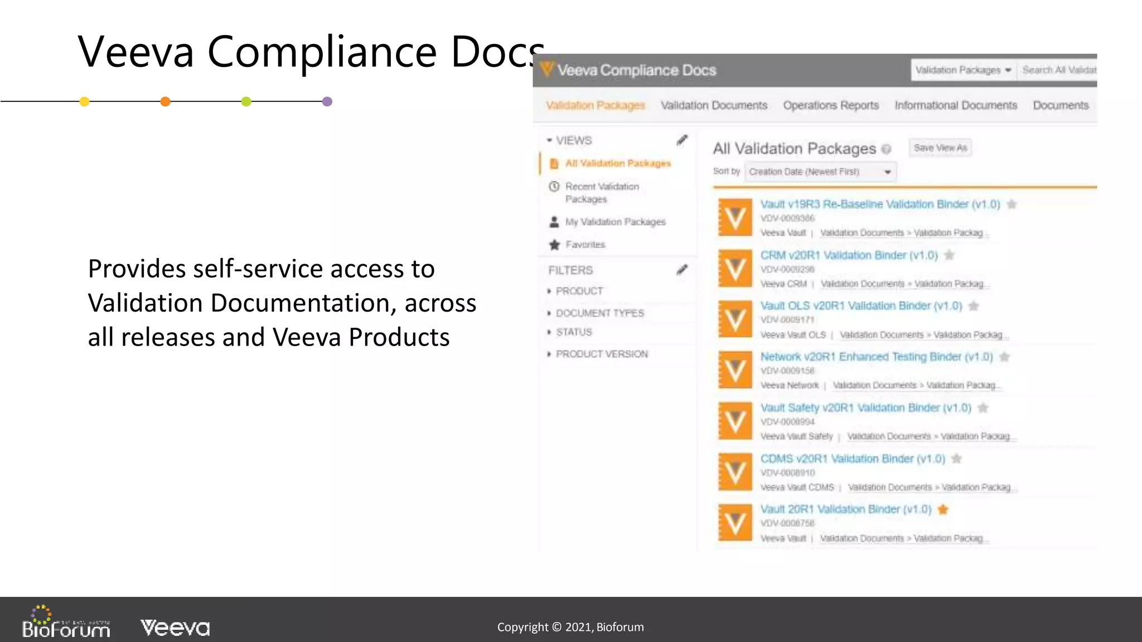This screenshot has height=642, width=1142.
Task: Expand the DOCUMENT TYPES filter
Action: click(549, 313)
